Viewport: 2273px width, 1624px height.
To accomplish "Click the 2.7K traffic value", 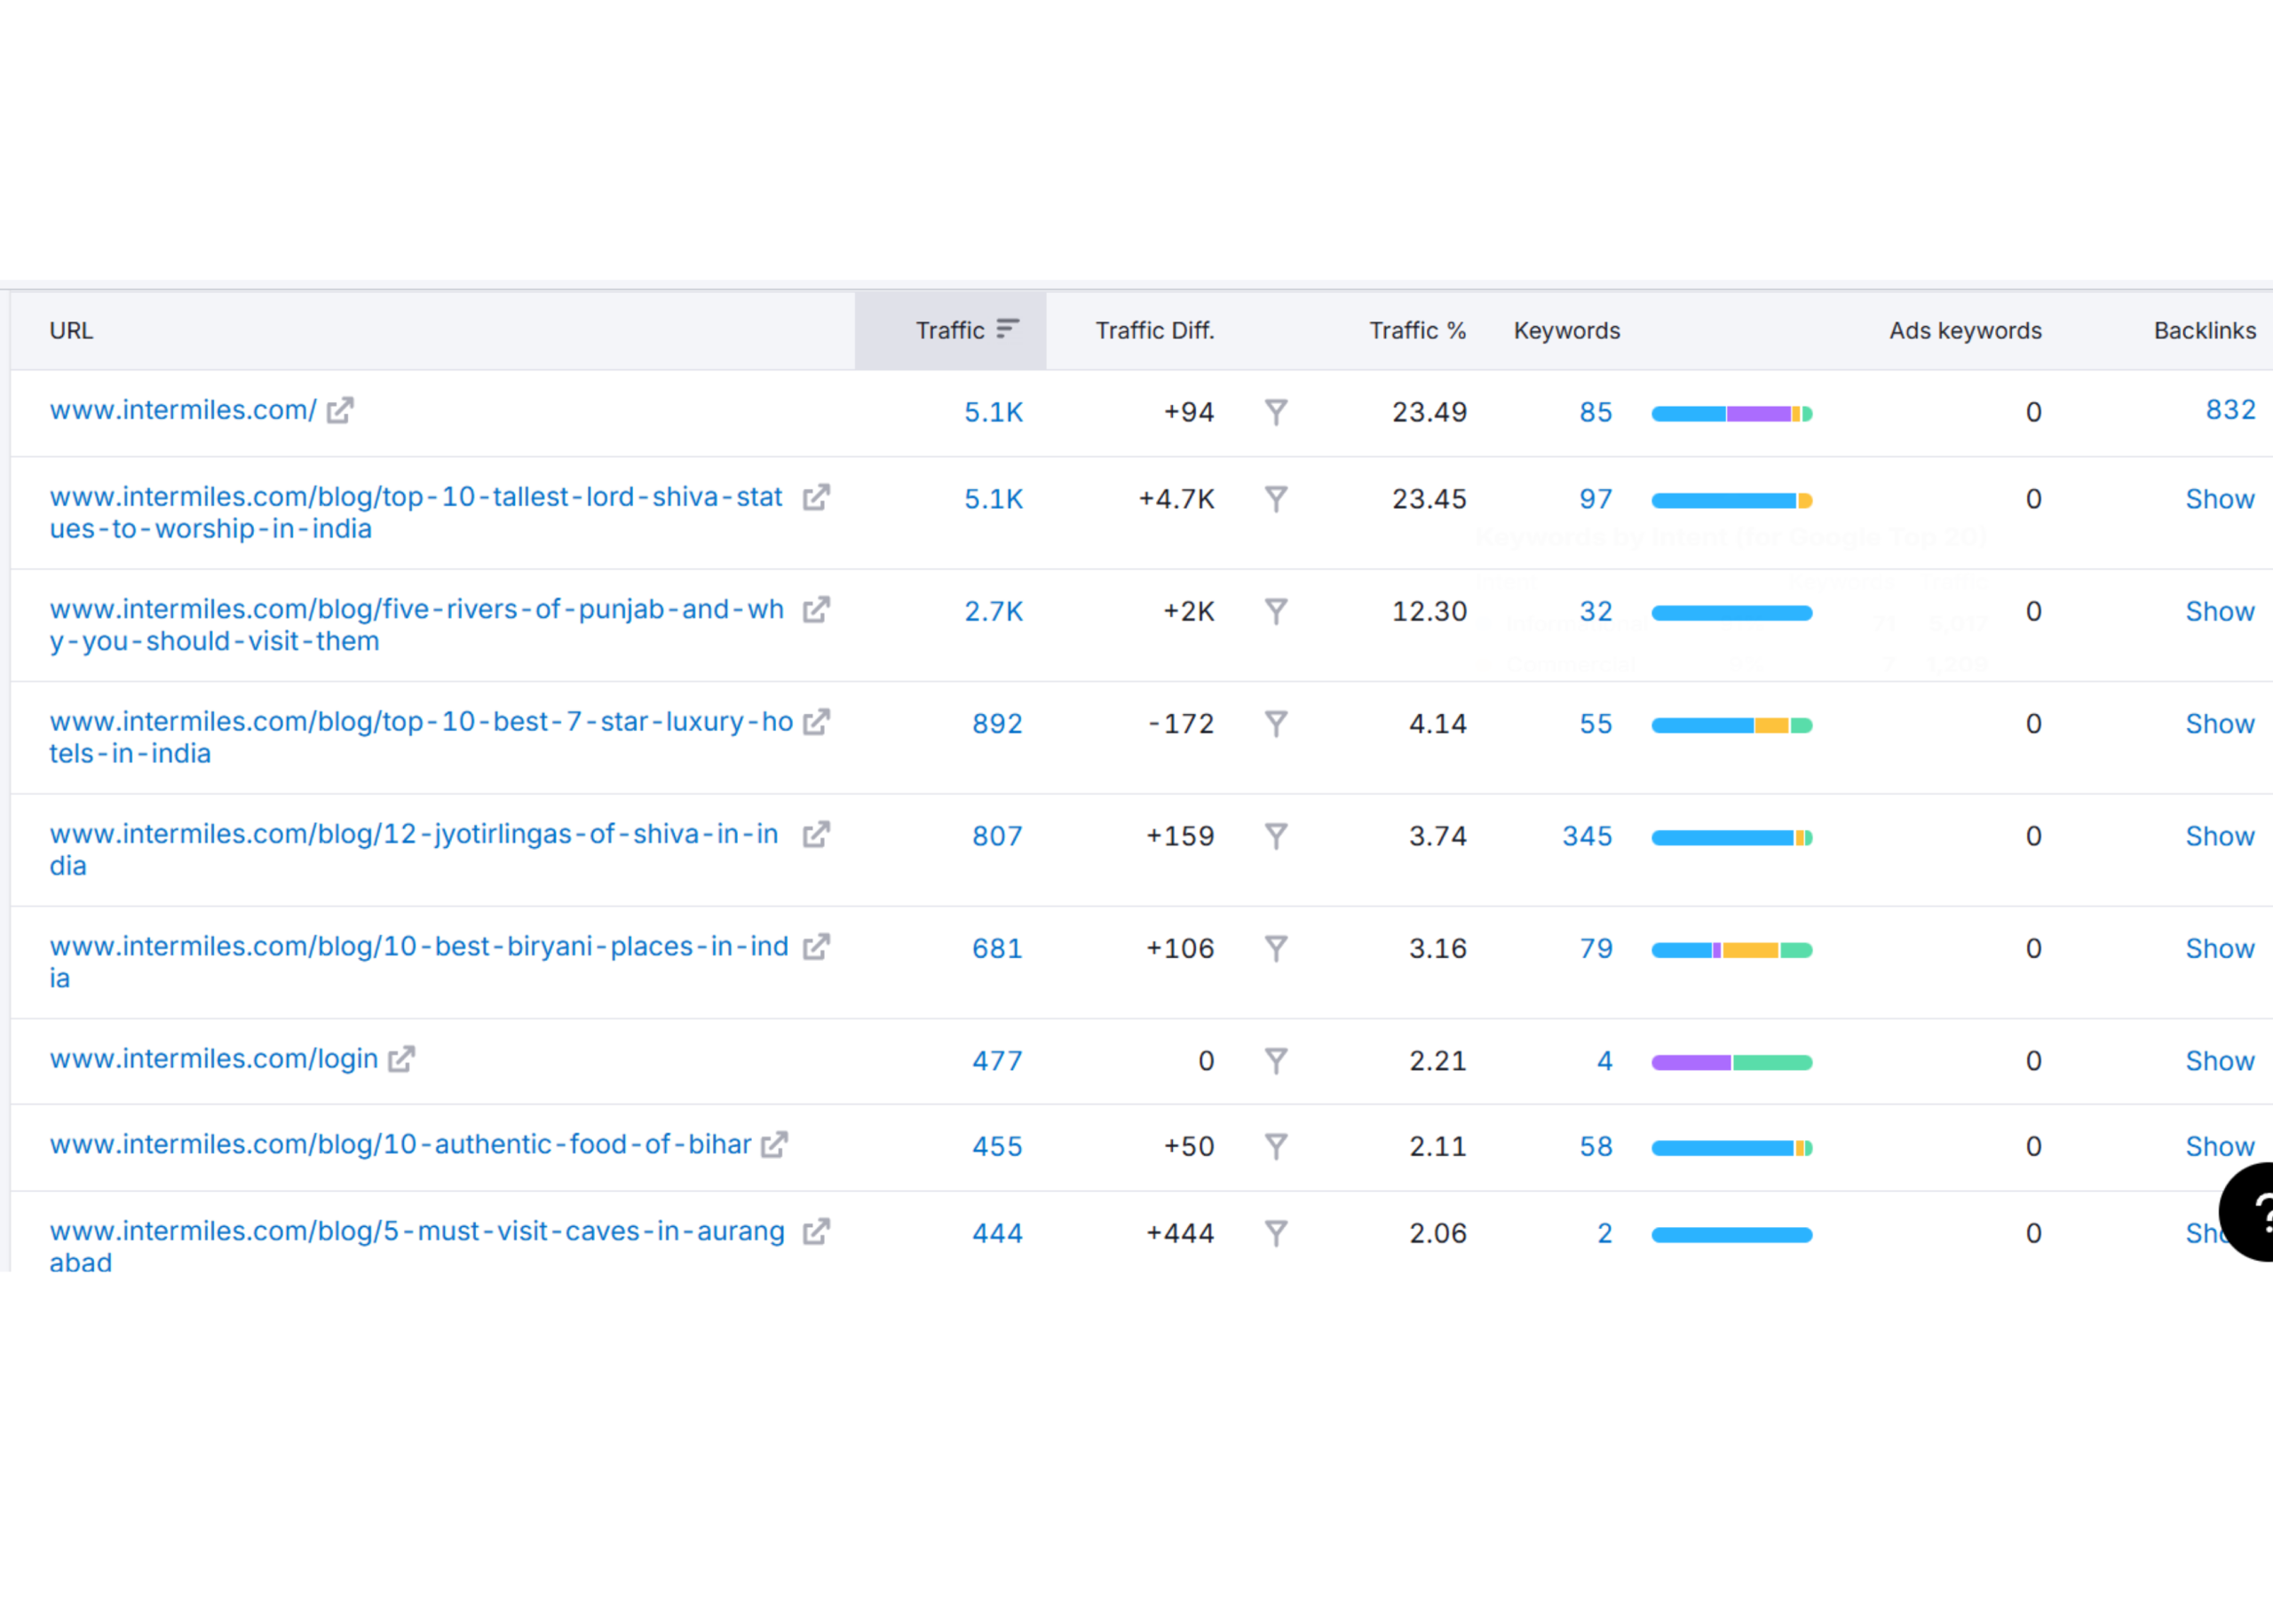I will [993, 611].
